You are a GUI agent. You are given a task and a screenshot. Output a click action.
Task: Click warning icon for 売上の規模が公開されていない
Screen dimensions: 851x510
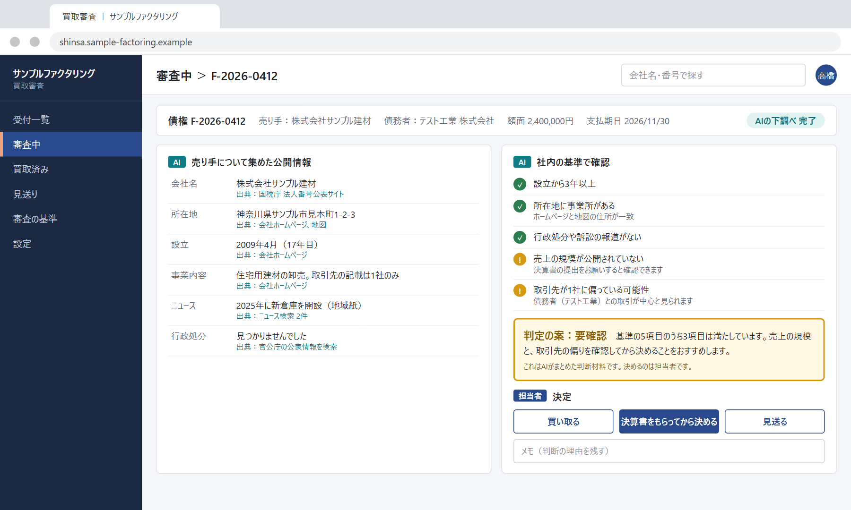[520, 259]
